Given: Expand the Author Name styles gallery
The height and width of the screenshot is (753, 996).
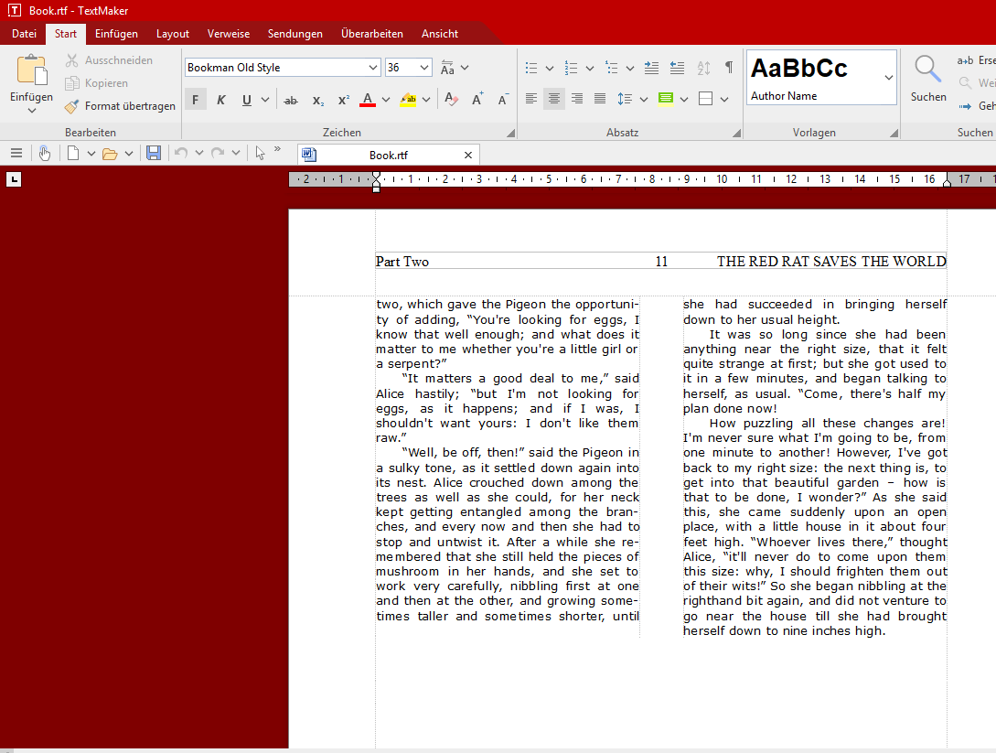Looking at the screenshot, I should point(889,78).
